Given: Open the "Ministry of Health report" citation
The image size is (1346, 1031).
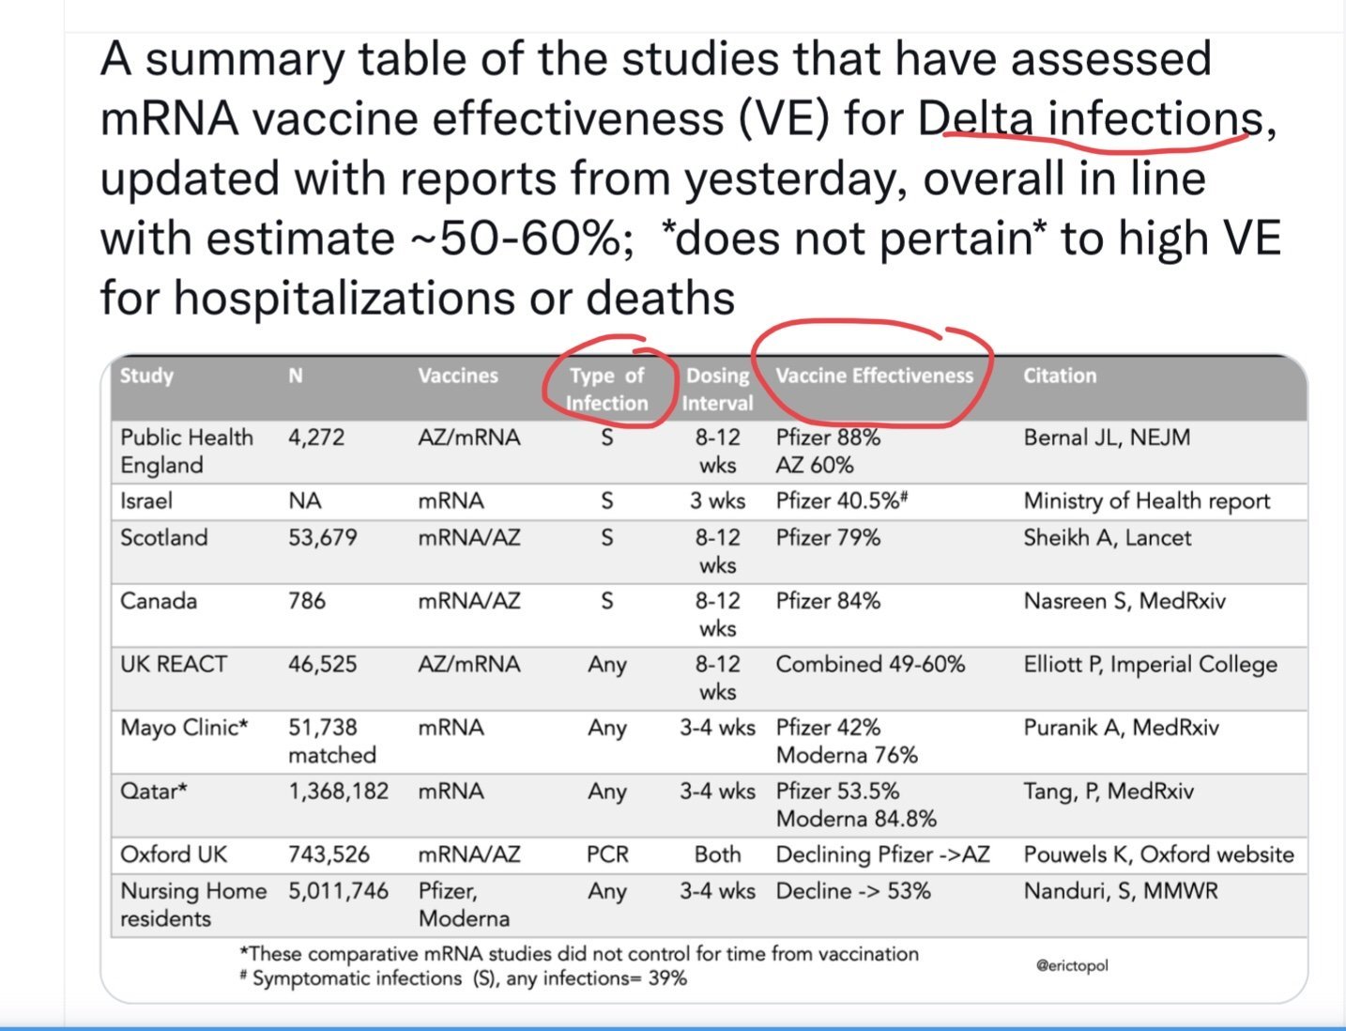Looking at the screenshot, I should pyautogui.click(x=1146, y=501).
